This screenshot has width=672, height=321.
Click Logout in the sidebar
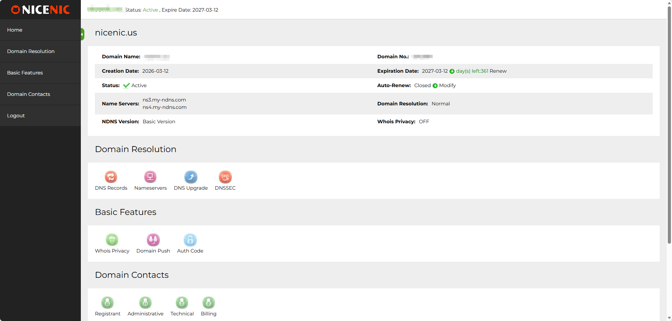16,116
